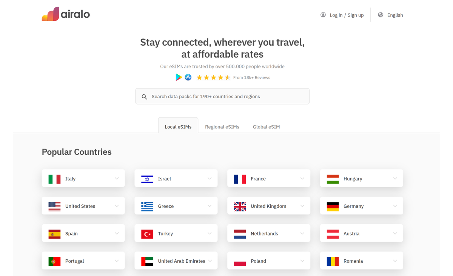The image size is (453, 276).
Task: Expand the Spain chevron
Action: pyautogui.click(x=117, y=233)
